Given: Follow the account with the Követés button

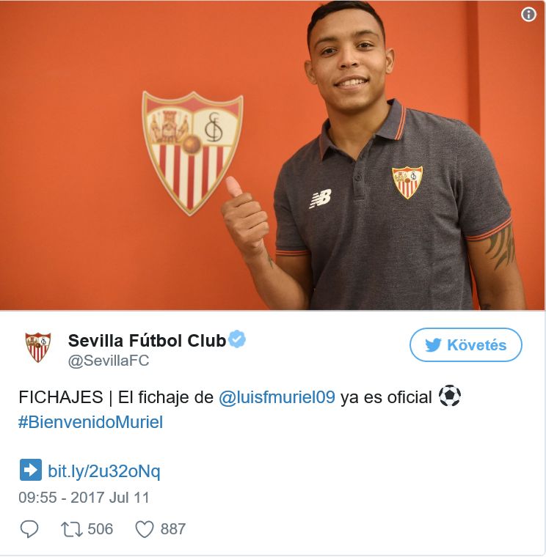Looking at the screenshot, I should (465, 345).
